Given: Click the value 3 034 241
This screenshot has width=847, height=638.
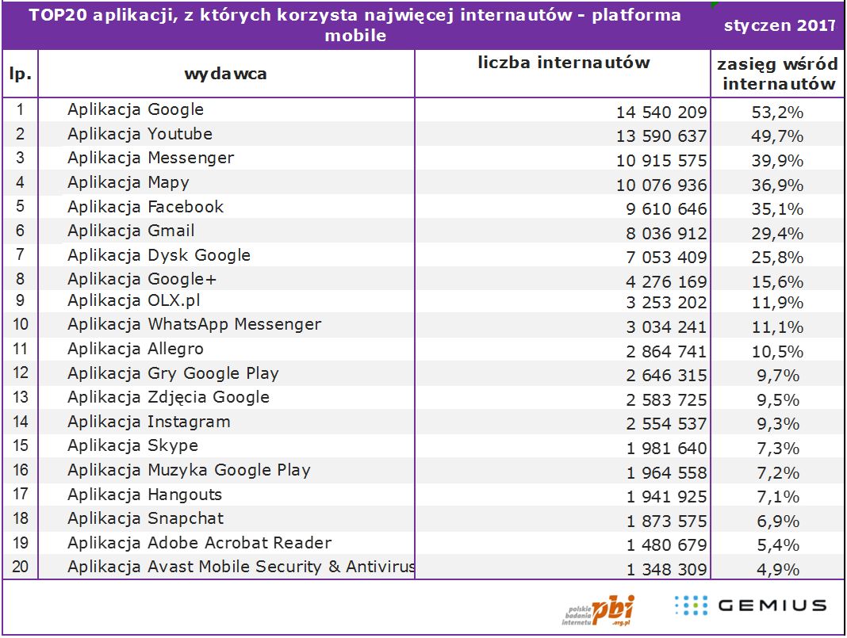Looking at the screenshot, I should 666,327.
